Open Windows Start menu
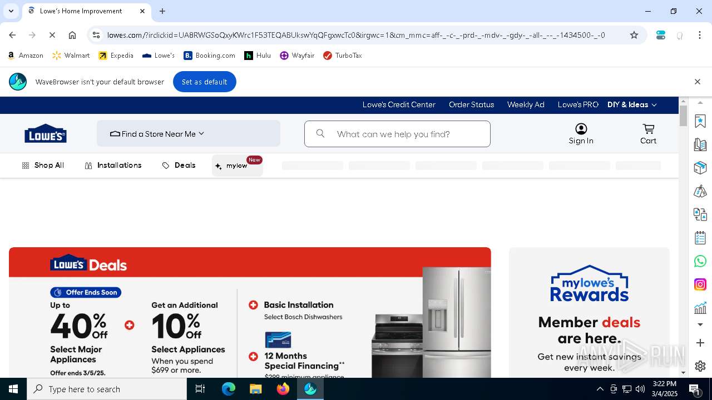Image resolution: width=712 pixels, height=400 pixels. (13, 389)
